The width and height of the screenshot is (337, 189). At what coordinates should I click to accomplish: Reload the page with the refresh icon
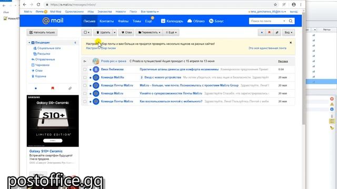(38, 5)
